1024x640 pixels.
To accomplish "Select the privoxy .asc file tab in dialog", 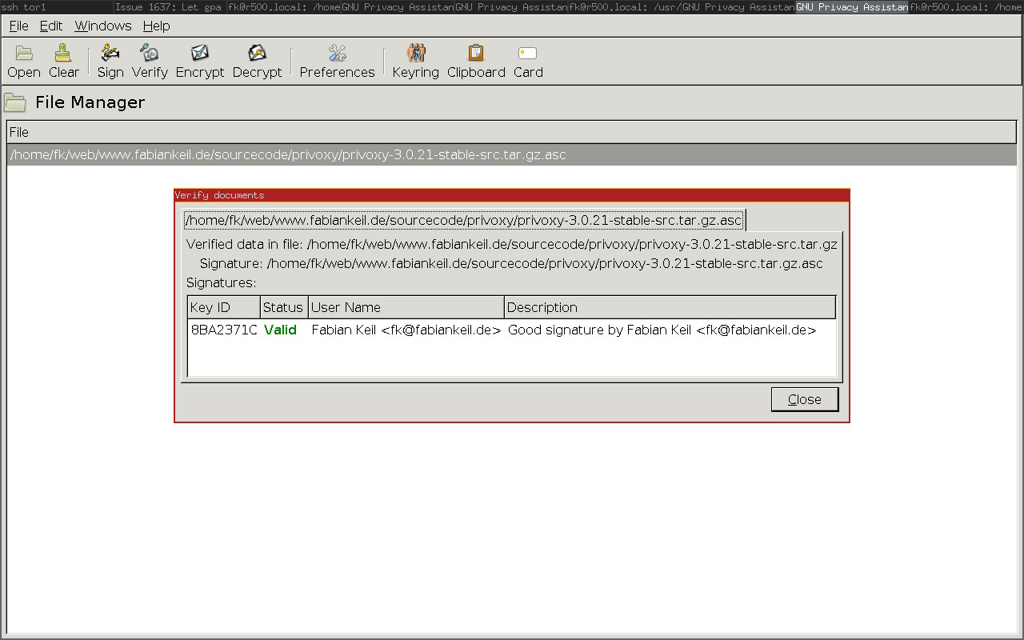I will pos(463,220).
